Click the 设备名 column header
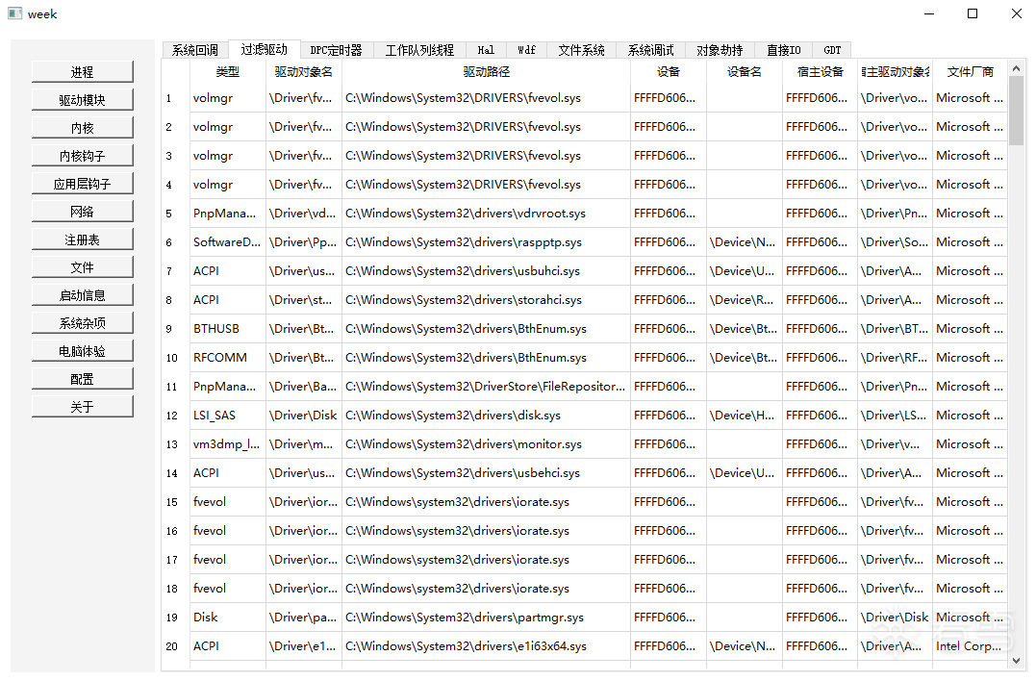 pyautogui.click(x=744, y=71)
